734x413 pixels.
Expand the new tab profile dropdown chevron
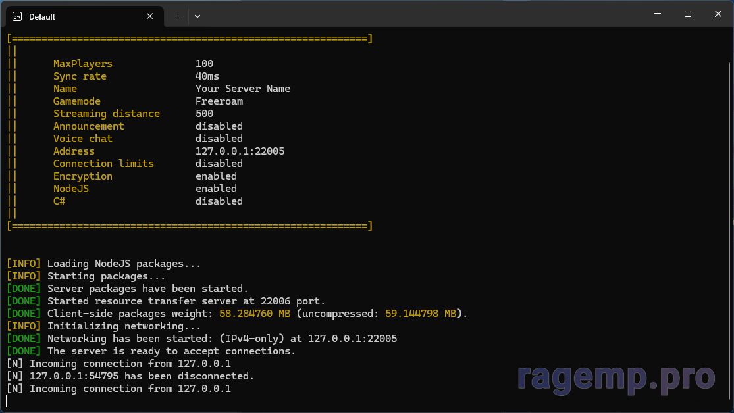[x=197, y=16]
